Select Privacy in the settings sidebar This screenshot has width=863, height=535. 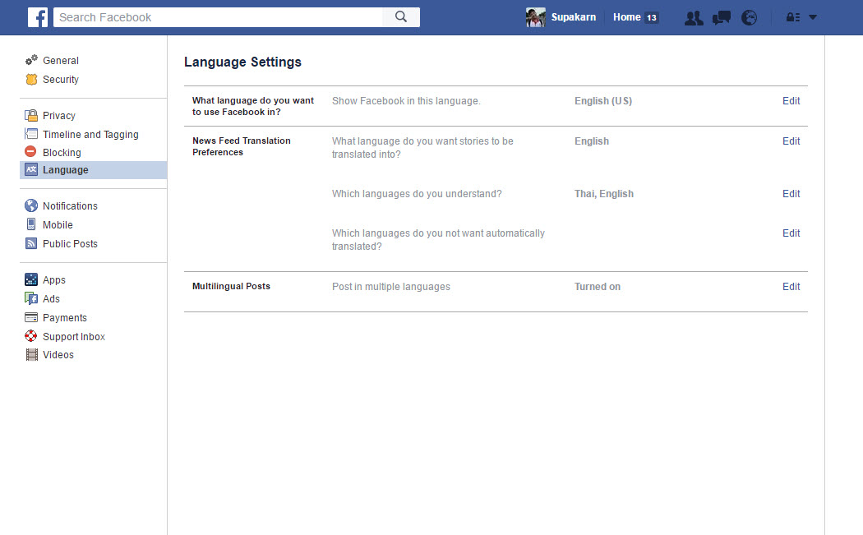58,116
